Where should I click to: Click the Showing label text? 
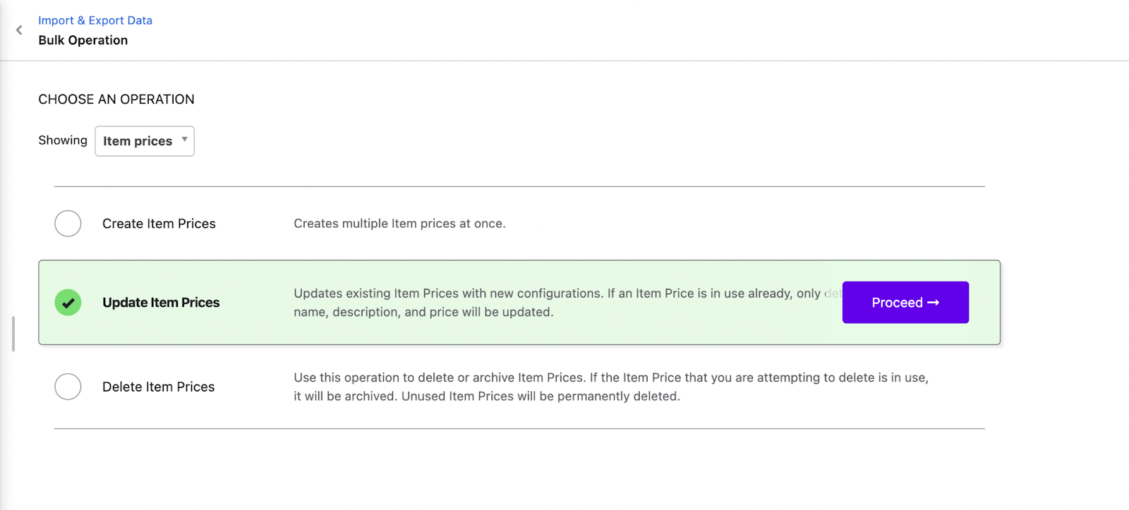(x=63, y=140)
